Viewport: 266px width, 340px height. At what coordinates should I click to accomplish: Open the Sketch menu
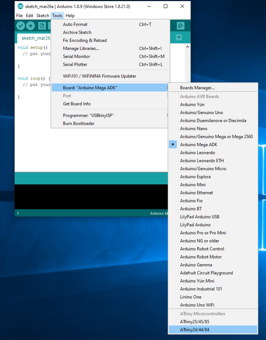coord(43,16)
